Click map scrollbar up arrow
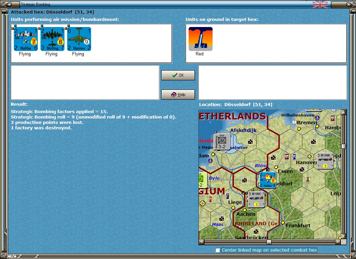The height and width of the screenshot is (259, 356). (344, 112)
